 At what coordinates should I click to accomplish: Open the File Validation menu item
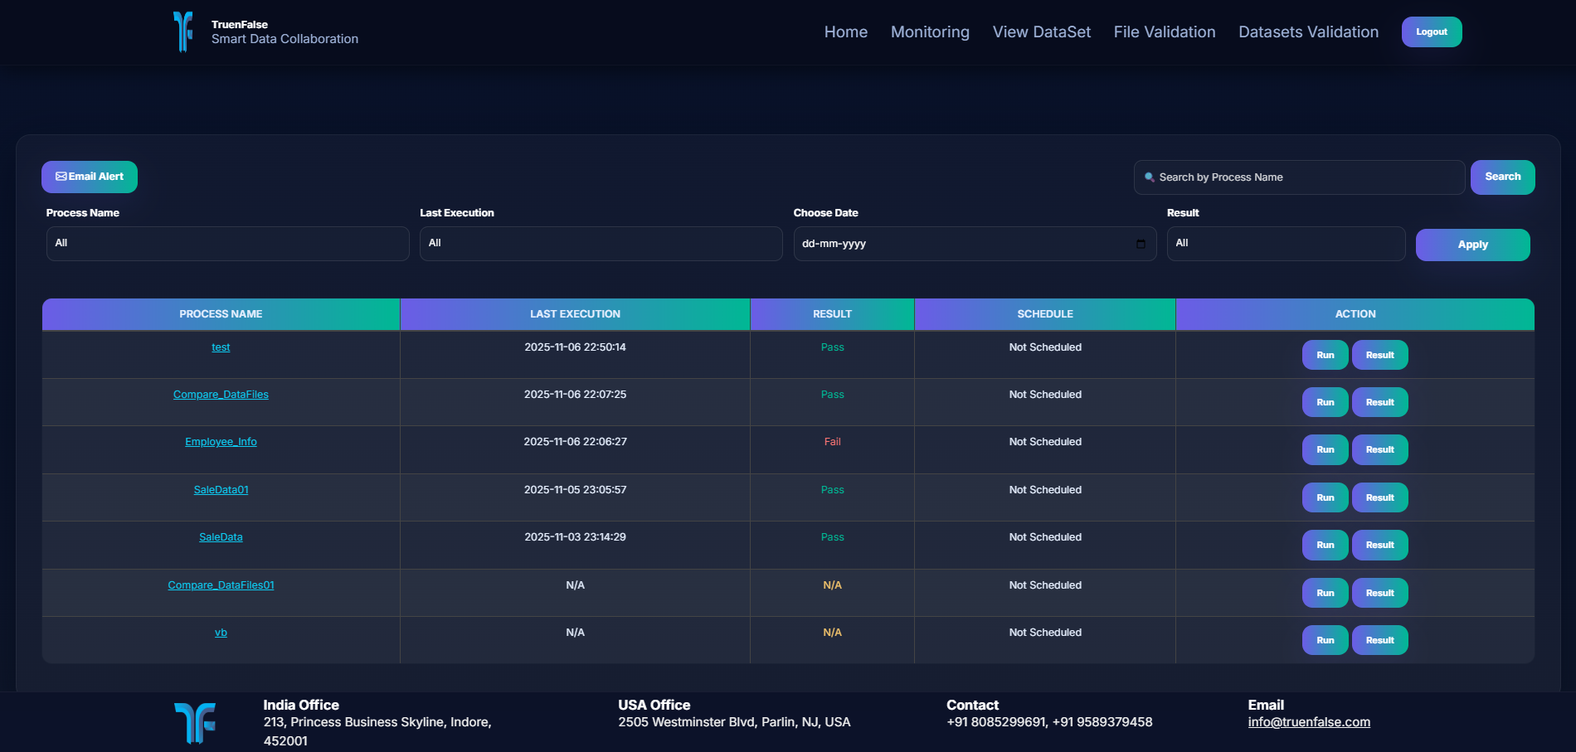[x=1165, y=32]
